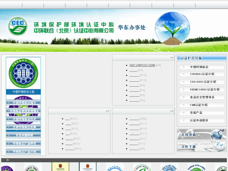Select 食品安全管理体系 navigation item
The height and width of the screenshot is (171, 228).
pyautogui.click(x=202, y=97)
